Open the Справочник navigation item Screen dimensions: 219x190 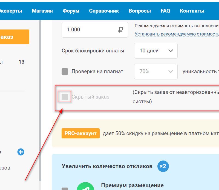click(x=104, y=11)
